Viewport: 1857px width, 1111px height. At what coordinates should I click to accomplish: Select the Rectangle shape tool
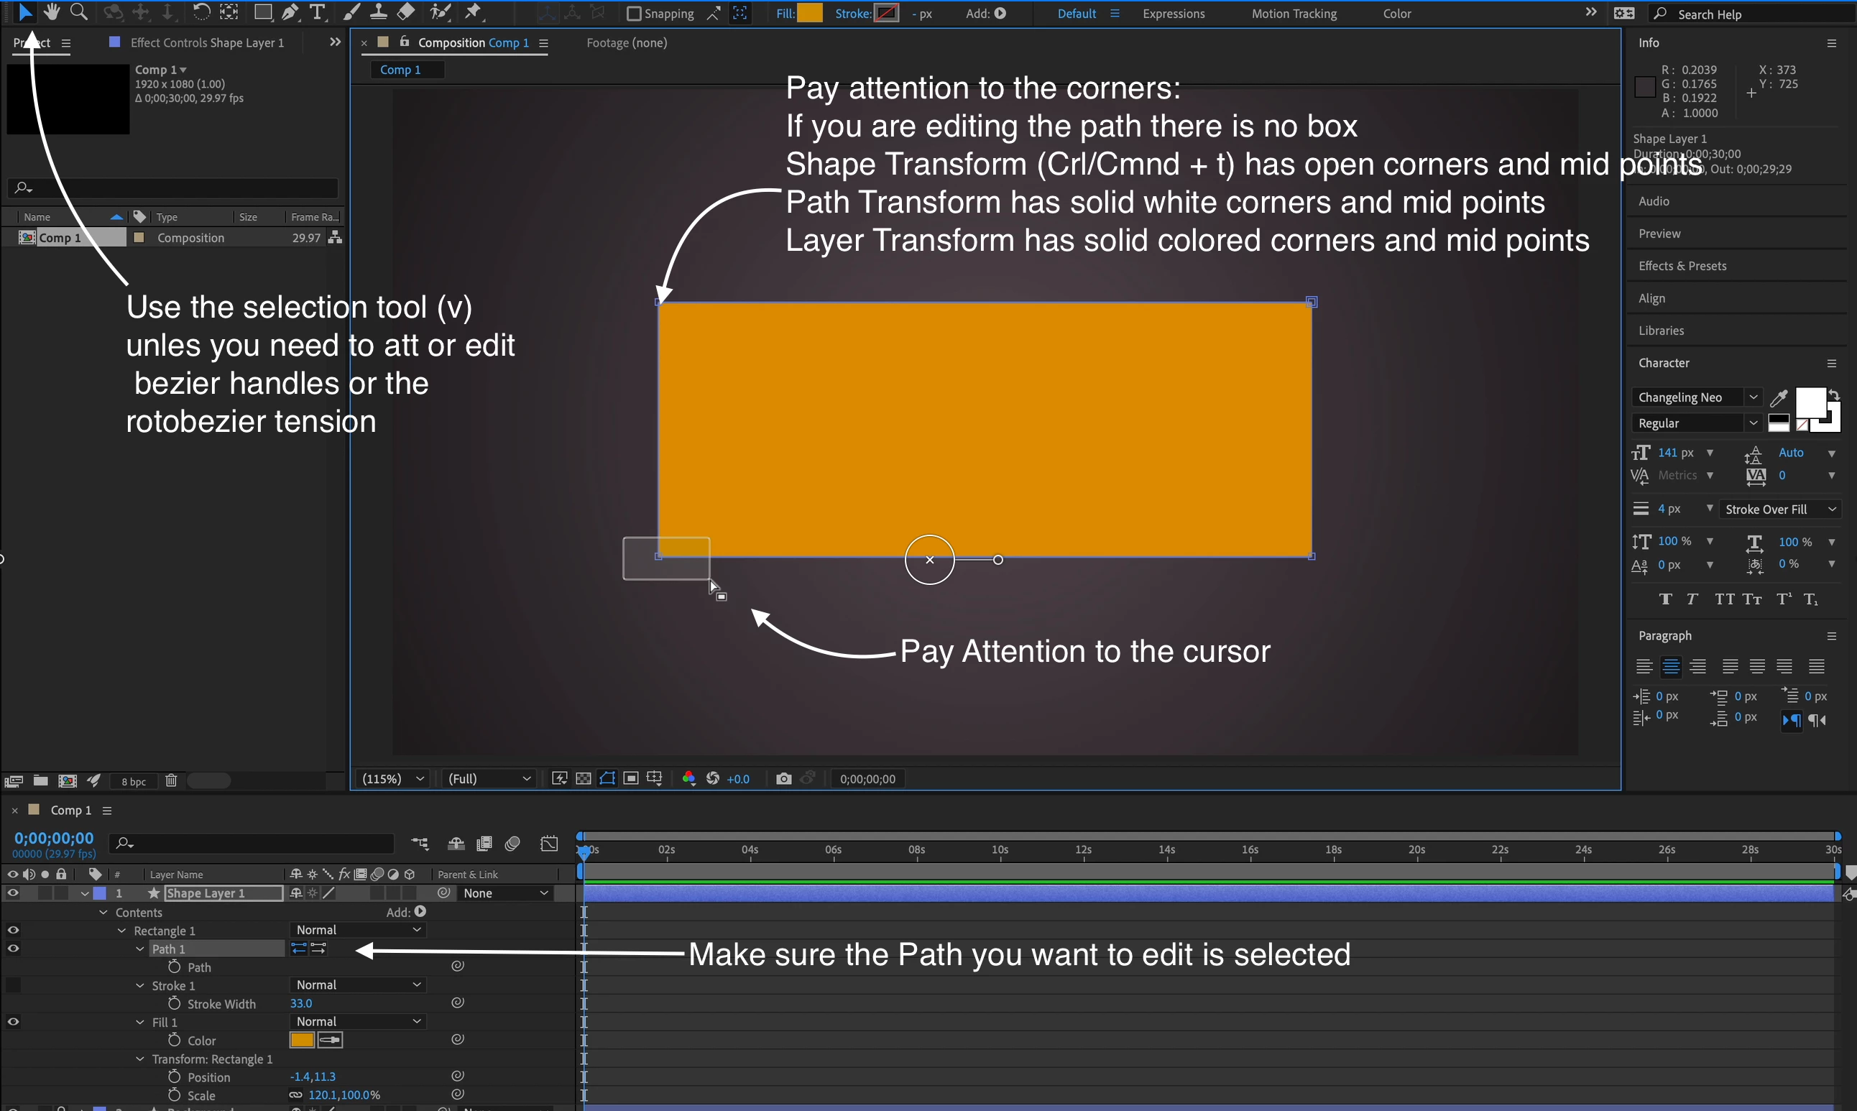pos(262,12)
